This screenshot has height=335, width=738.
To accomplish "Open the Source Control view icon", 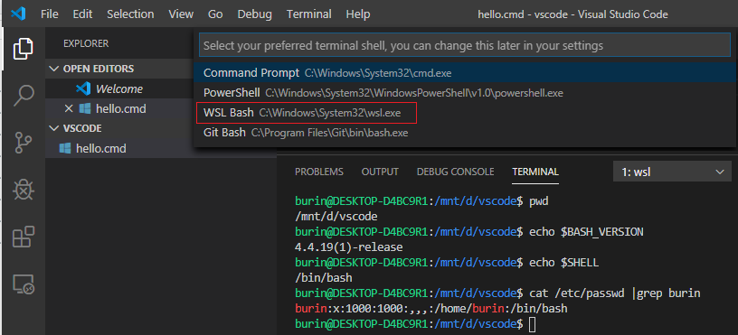I will tap(24, 143).
